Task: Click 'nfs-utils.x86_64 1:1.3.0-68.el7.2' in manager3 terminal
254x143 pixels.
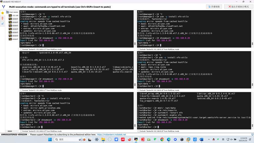Action: tap(43, 60)
